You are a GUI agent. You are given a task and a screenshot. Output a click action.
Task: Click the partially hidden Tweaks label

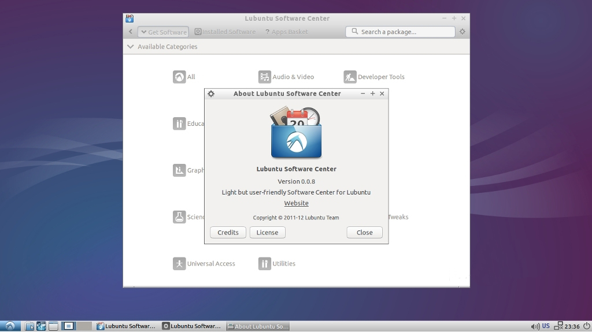[x=398, y=217]
